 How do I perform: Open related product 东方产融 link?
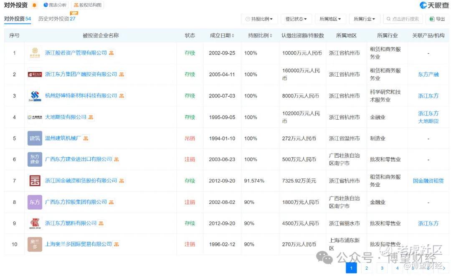(x=428, y=74)
